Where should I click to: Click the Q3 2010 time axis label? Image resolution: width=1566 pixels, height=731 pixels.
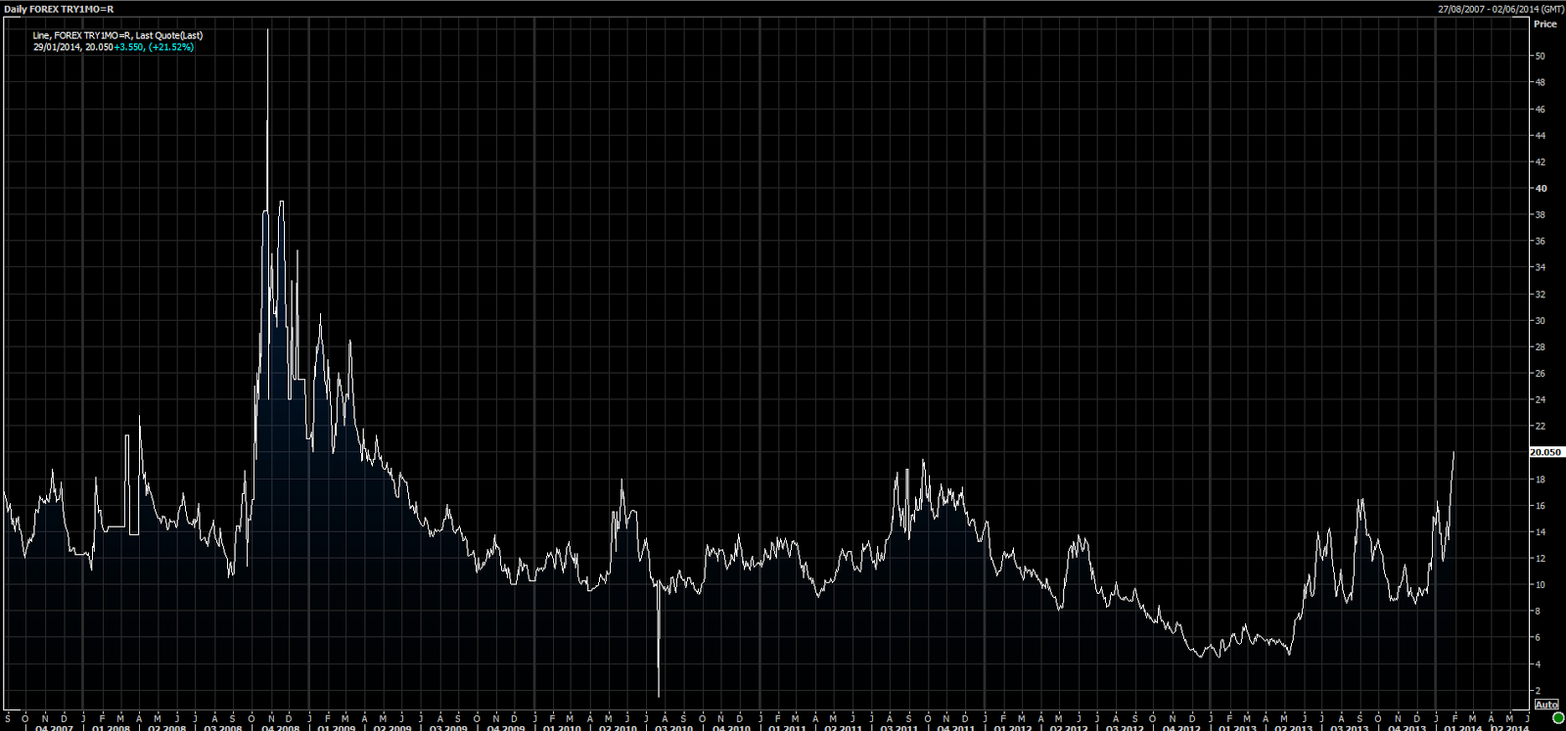tap(674, 727)
